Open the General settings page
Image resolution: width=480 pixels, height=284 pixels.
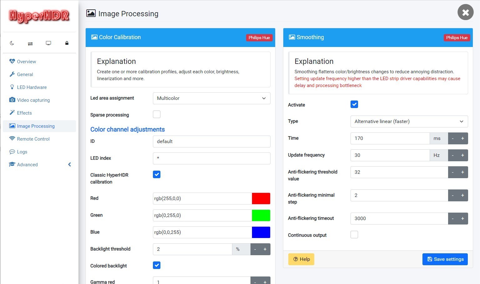[25, 74]
